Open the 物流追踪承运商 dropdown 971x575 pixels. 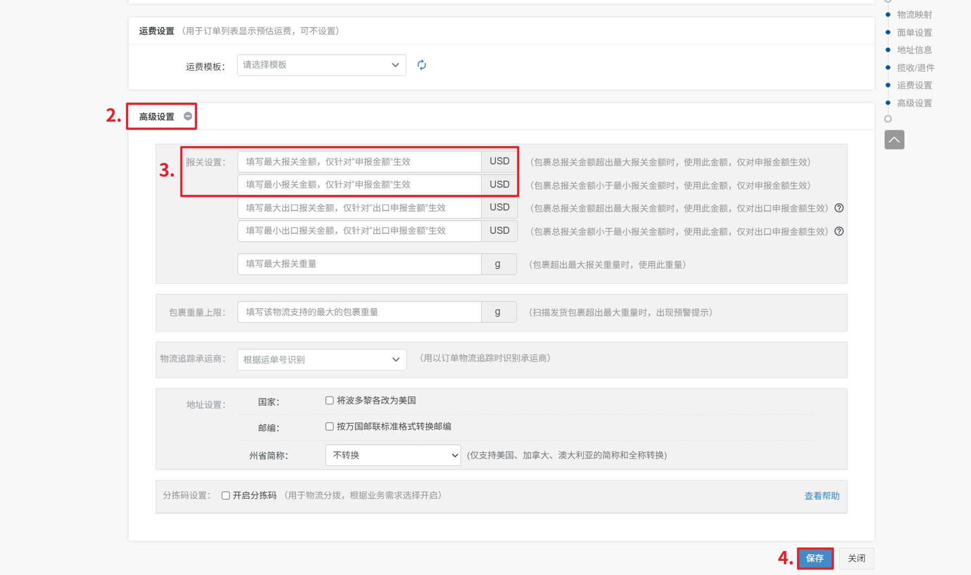click(322, 360)
